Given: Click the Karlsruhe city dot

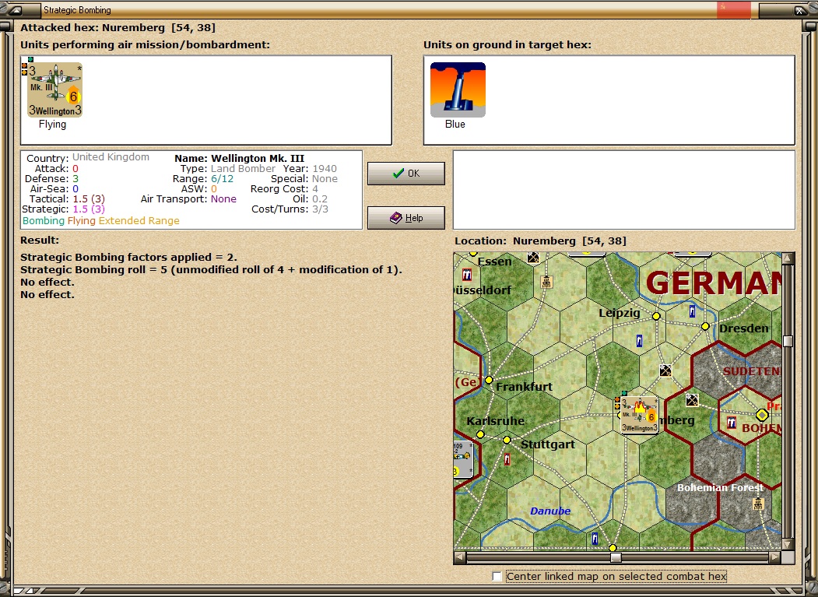Looking at the screenshot, I should pyautogui.click(x=480, y=434).
